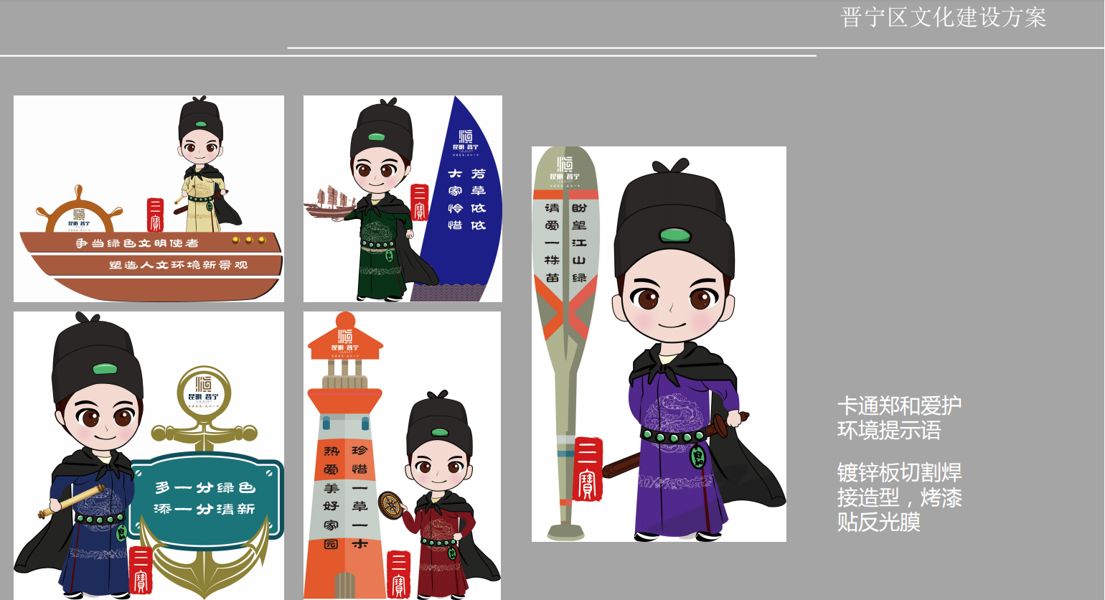Select the caption 卡通郑和爱护环境提示语

(x=898, y=418)
